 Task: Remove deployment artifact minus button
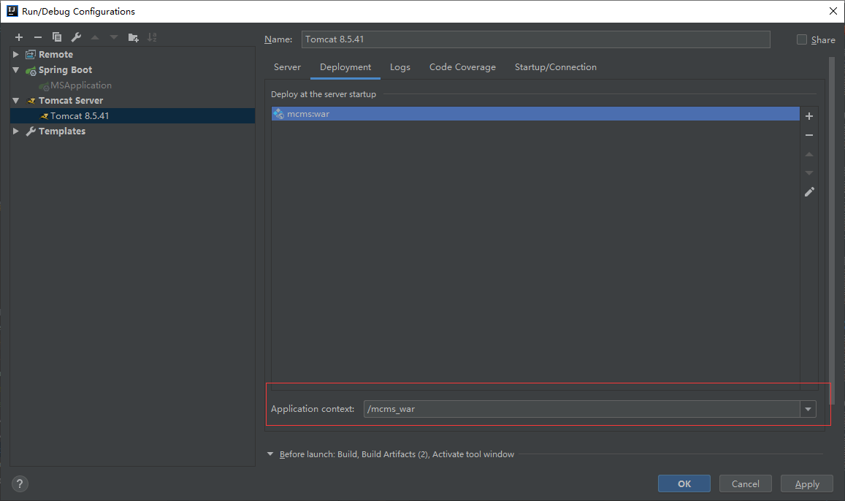tap(809, 135)
